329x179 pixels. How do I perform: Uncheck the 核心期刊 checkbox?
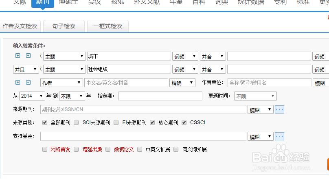click(152, 122)
